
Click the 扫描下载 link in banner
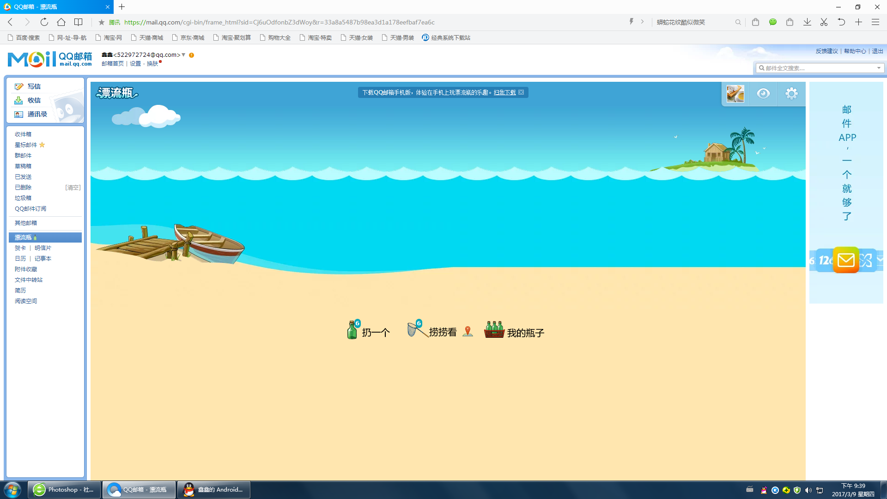(x=504, y=92)
